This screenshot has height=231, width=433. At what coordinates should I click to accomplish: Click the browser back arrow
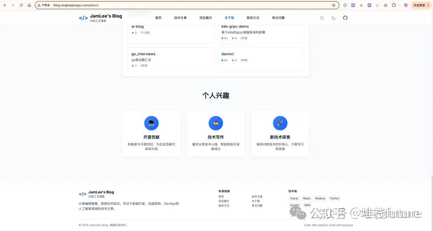click(5, 5)
